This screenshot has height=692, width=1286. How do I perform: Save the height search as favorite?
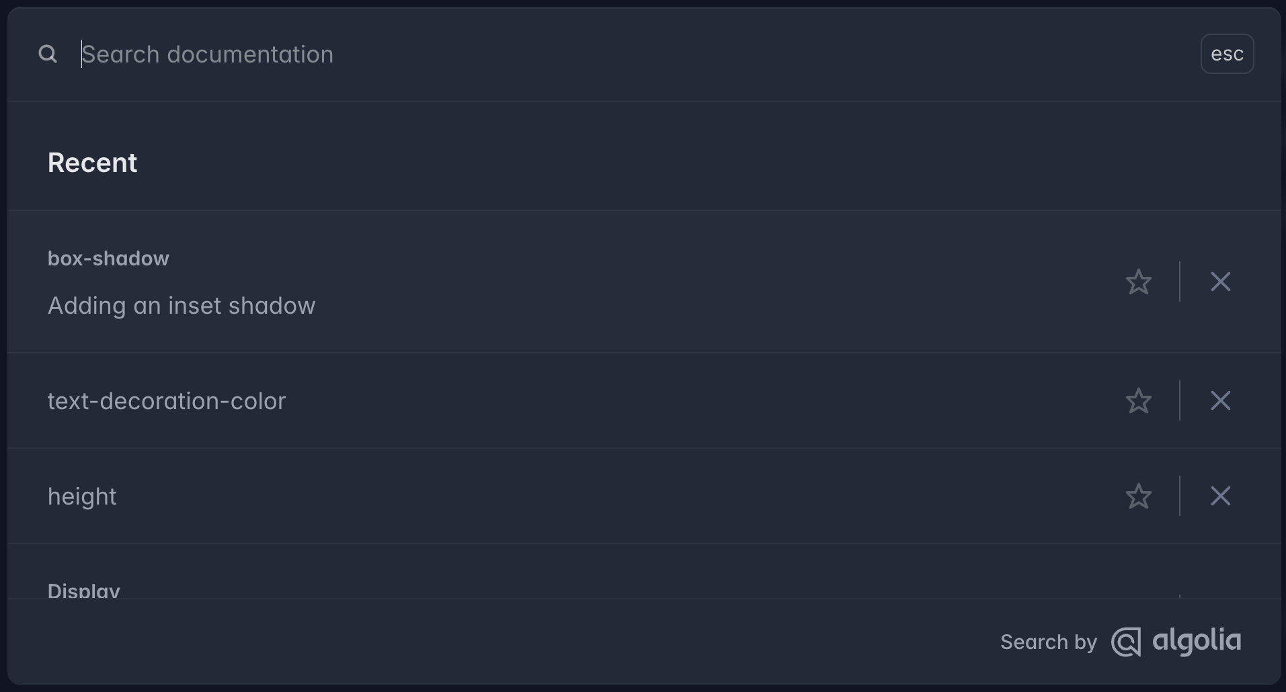coord(1138,496)
